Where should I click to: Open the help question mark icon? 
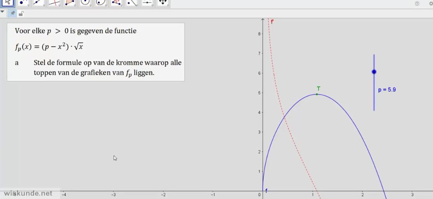click(x=417, y=3)
